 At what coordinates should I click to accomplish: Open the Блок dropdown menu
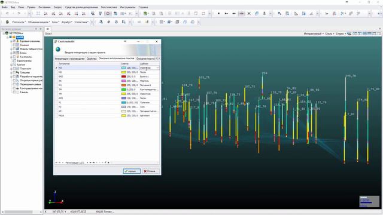coord(56,22)
